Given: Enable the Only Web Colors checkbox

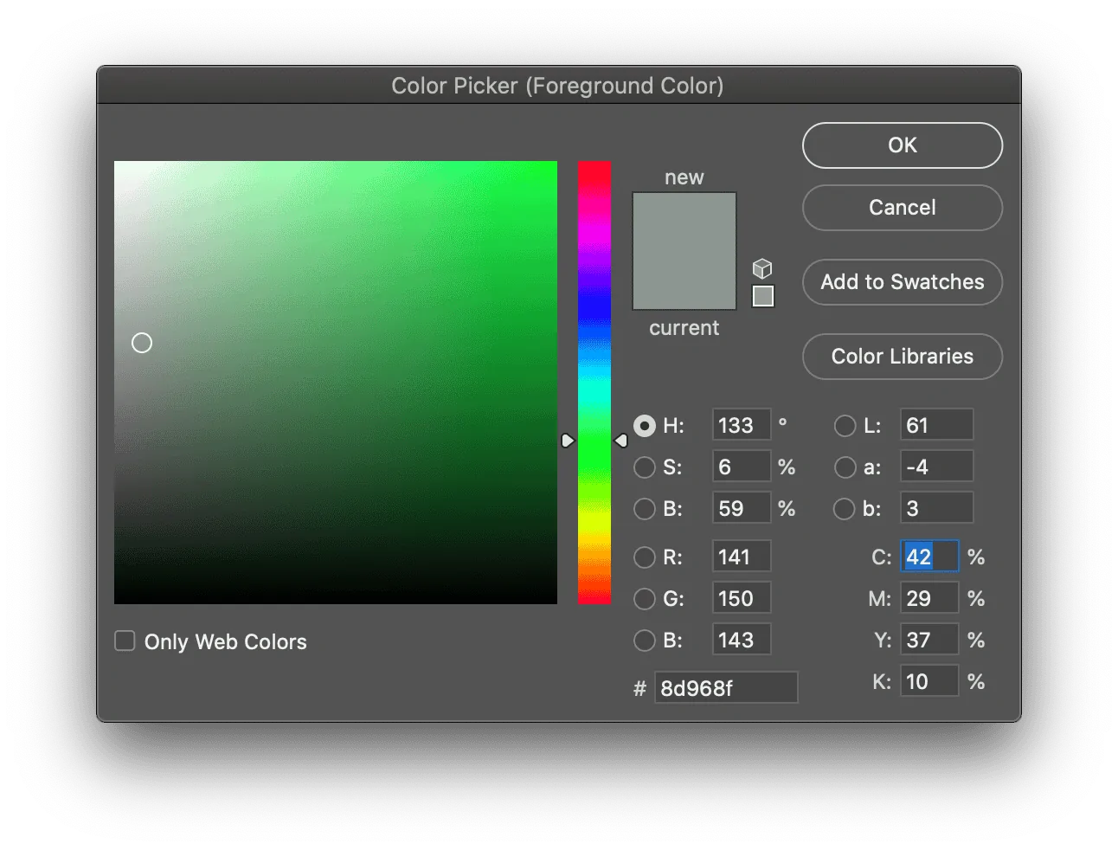Looking at the screenshot, I should pos(125,641).
